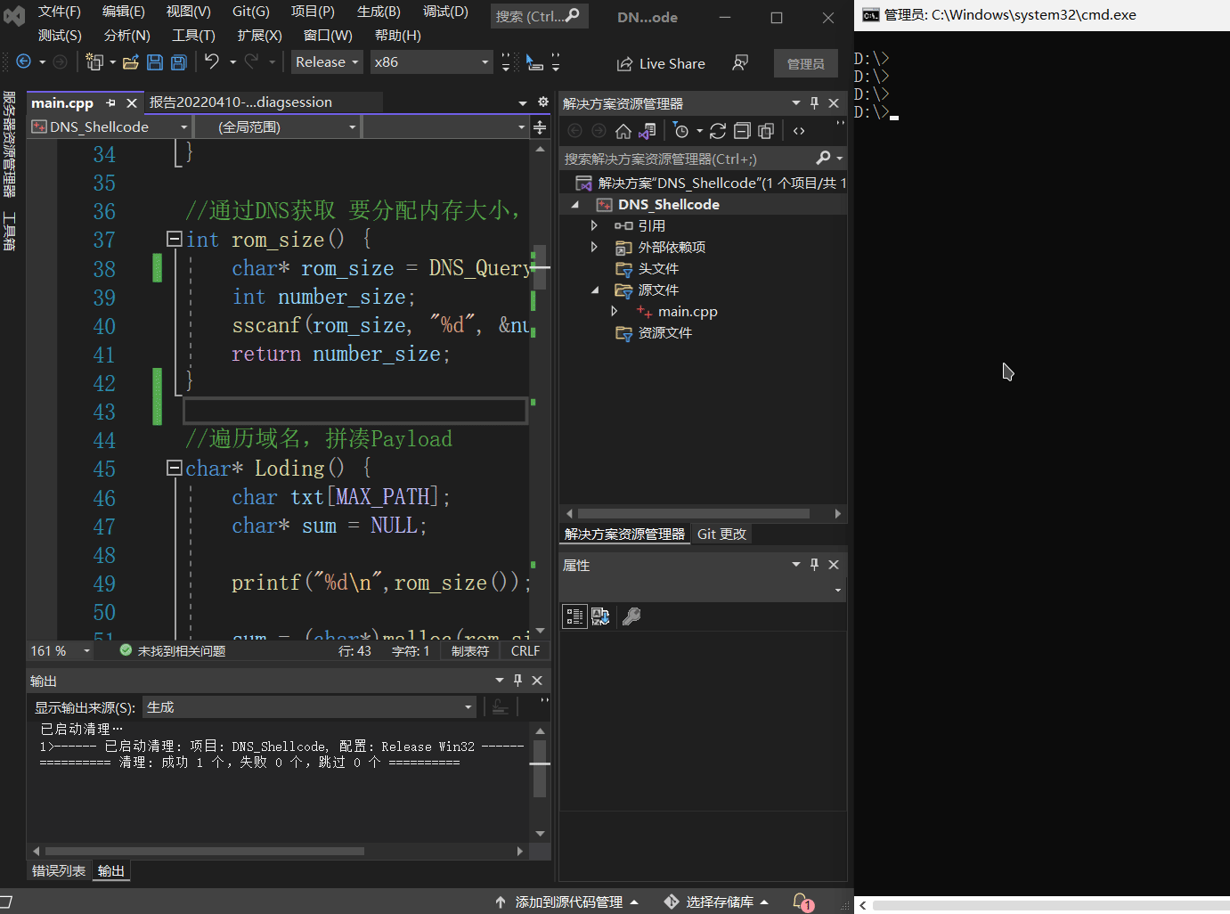The width and height of the screenshot is (1230, 914).
Task: Open Release configuration dropdown
Action: (x=327, y=62)
